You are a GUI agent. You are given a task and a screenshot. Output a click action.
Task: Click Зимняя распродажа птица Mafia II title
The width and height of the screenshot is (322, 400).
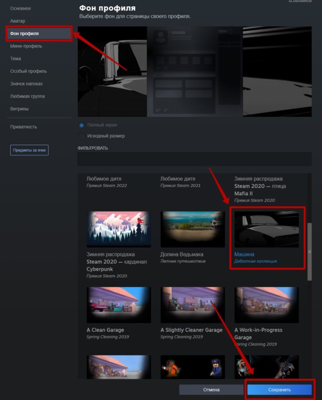(260, 186)
